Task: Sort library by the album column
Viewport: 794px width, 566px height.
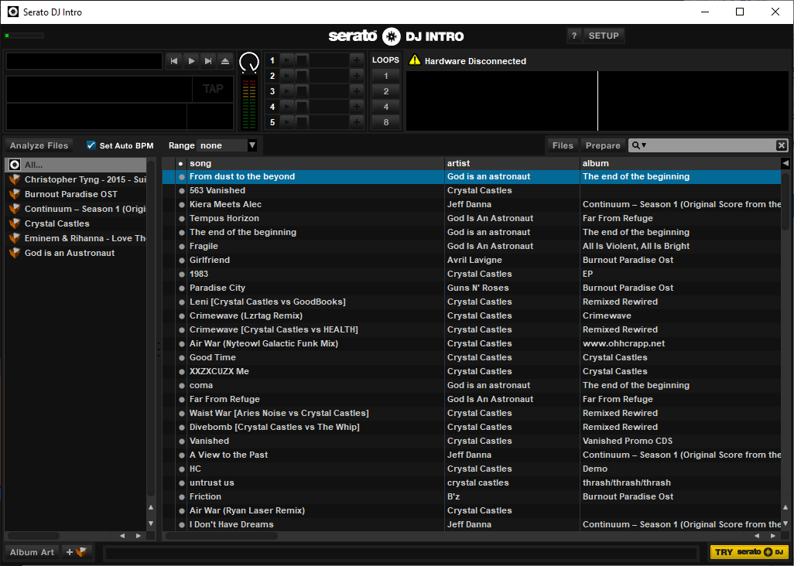Action: [x=680, y=163]
